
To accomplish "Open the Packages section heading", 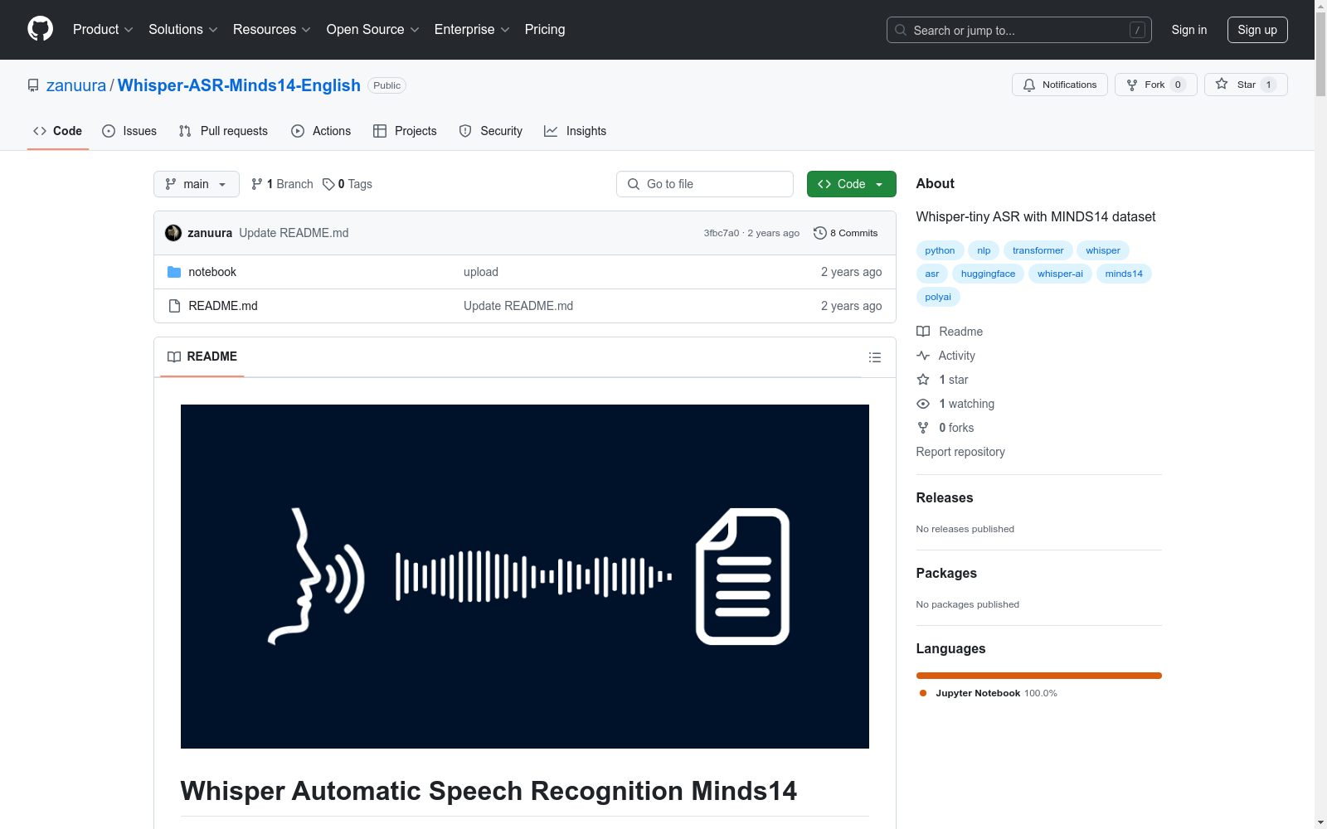I will (x=946, y=574).
